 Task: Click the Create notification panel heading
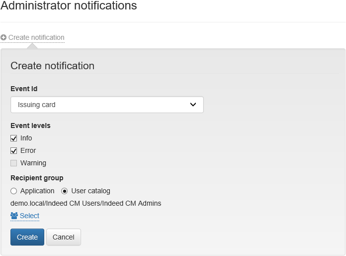click(52, 66)
